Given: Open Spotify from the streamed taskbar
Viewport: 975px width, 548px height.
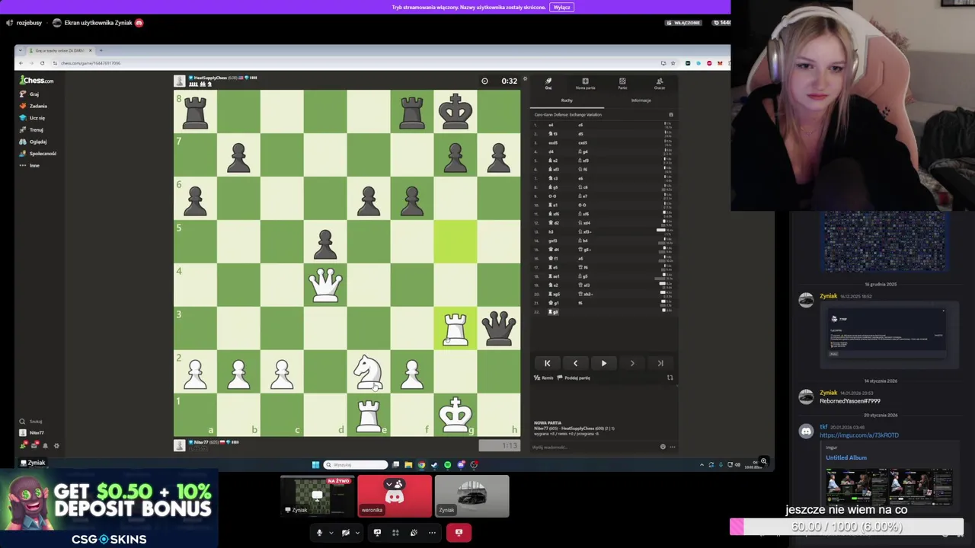Looking at the screenshot, I should click(x=447, y=464).
